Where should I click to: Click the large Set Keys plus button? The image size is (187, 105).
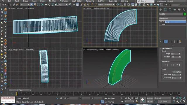tap(143, 99)
